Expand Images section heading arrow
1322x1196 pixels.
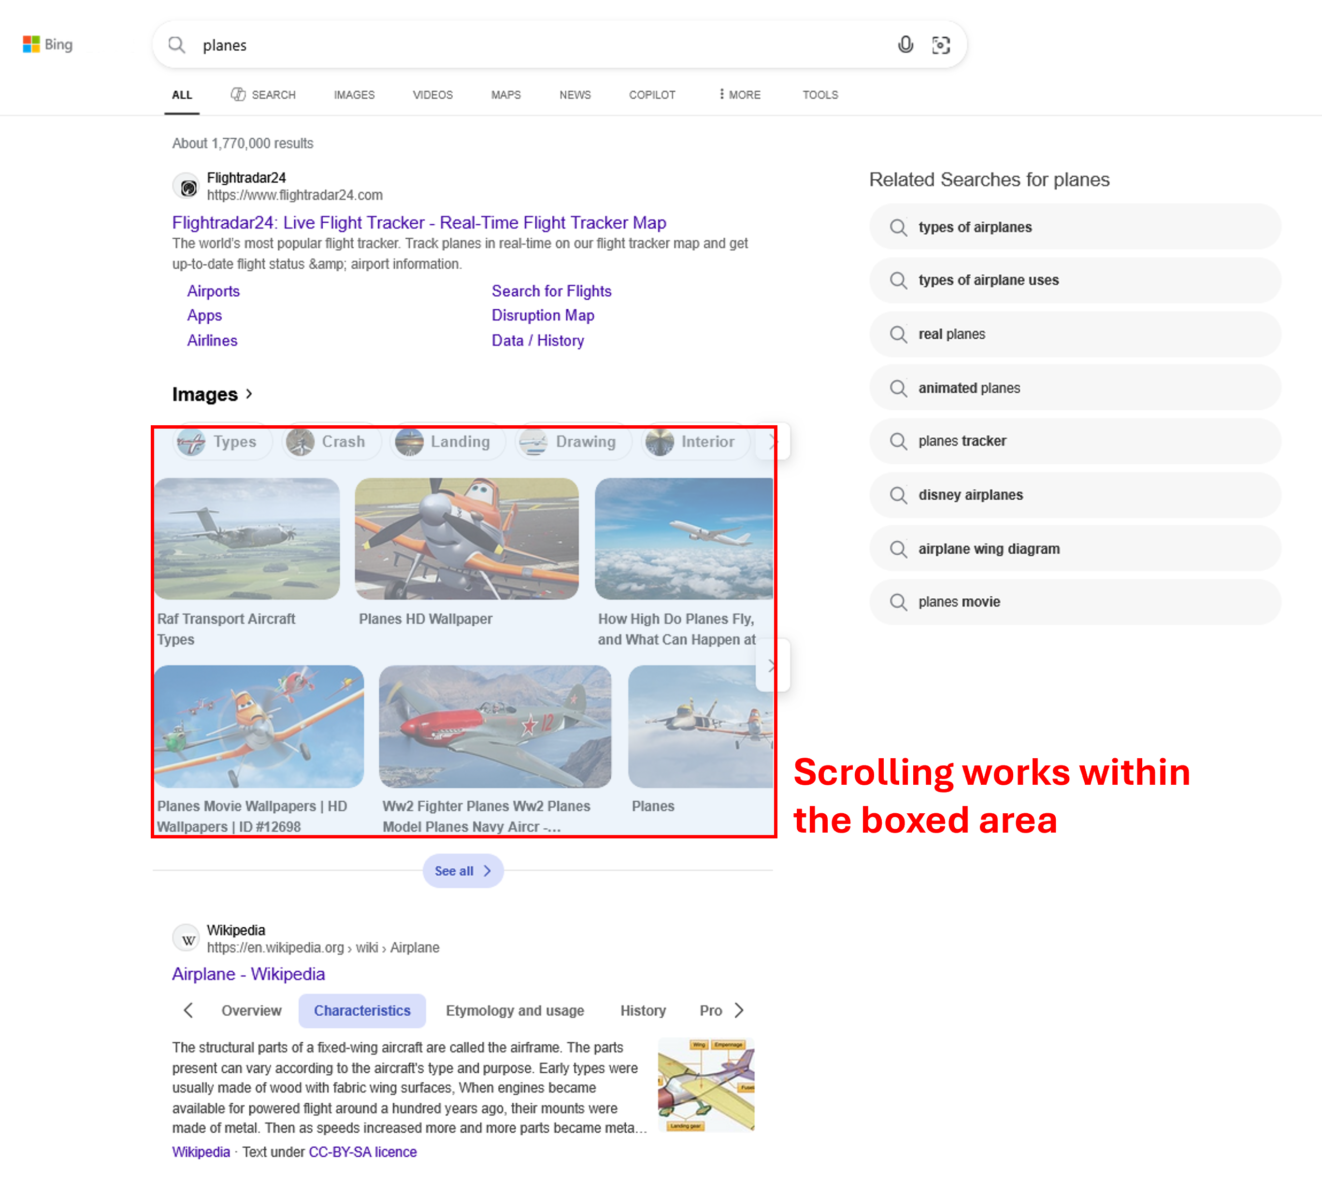[x=249, y=394]
